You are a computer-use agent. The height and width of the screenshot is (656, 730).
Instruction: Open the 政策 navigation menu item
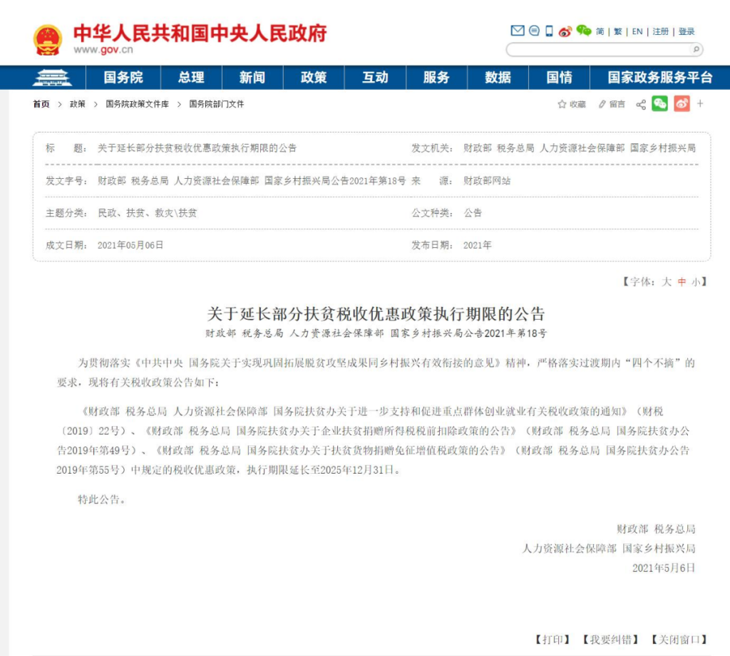pos(314,78)
